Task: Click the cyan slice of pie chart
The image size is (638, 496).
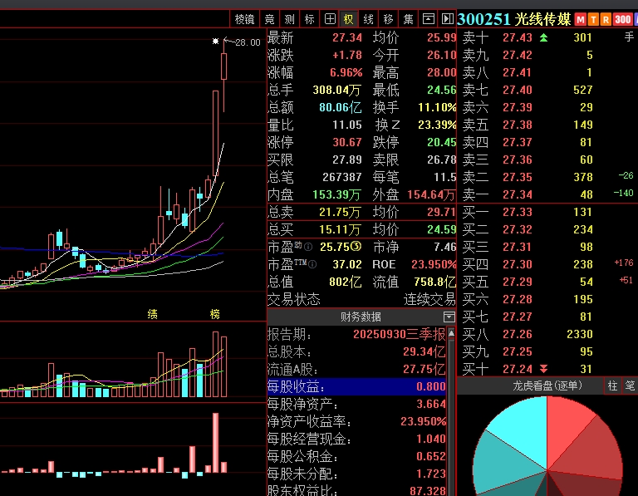Action: [523, 430]
